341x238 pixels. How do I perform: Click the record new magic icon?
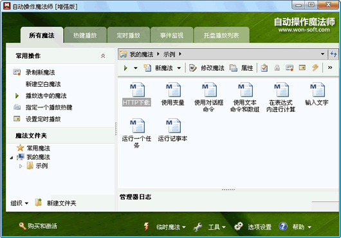point(17,72)
